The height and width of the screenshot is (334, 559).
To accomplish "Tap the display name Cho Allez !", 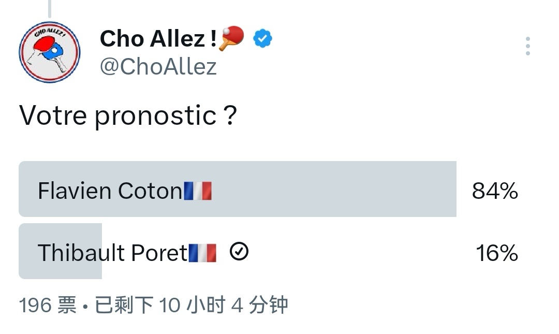I will [158, 39].
